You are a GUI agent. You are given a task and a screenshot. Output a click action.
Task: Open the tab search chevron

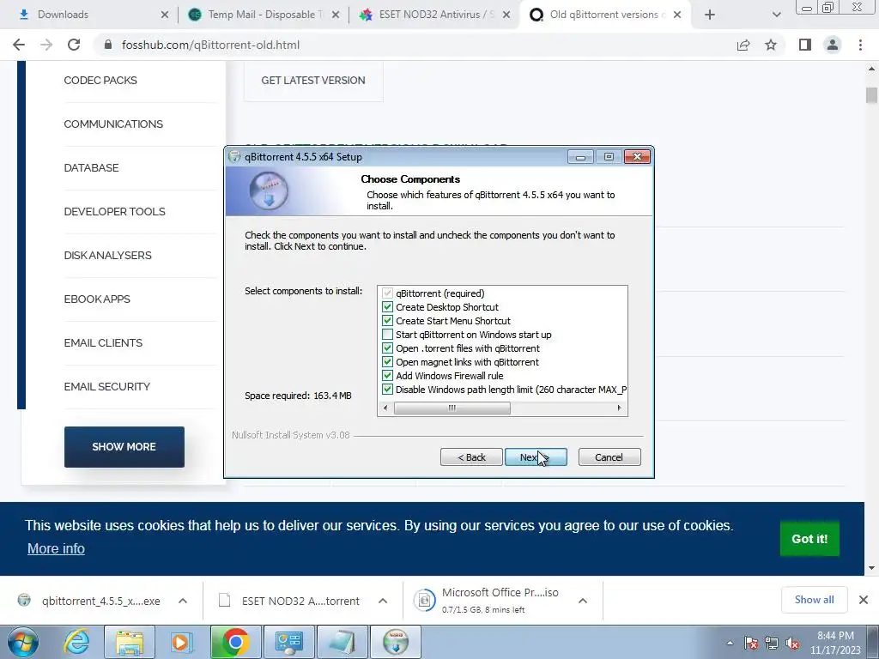pos(776,15)
